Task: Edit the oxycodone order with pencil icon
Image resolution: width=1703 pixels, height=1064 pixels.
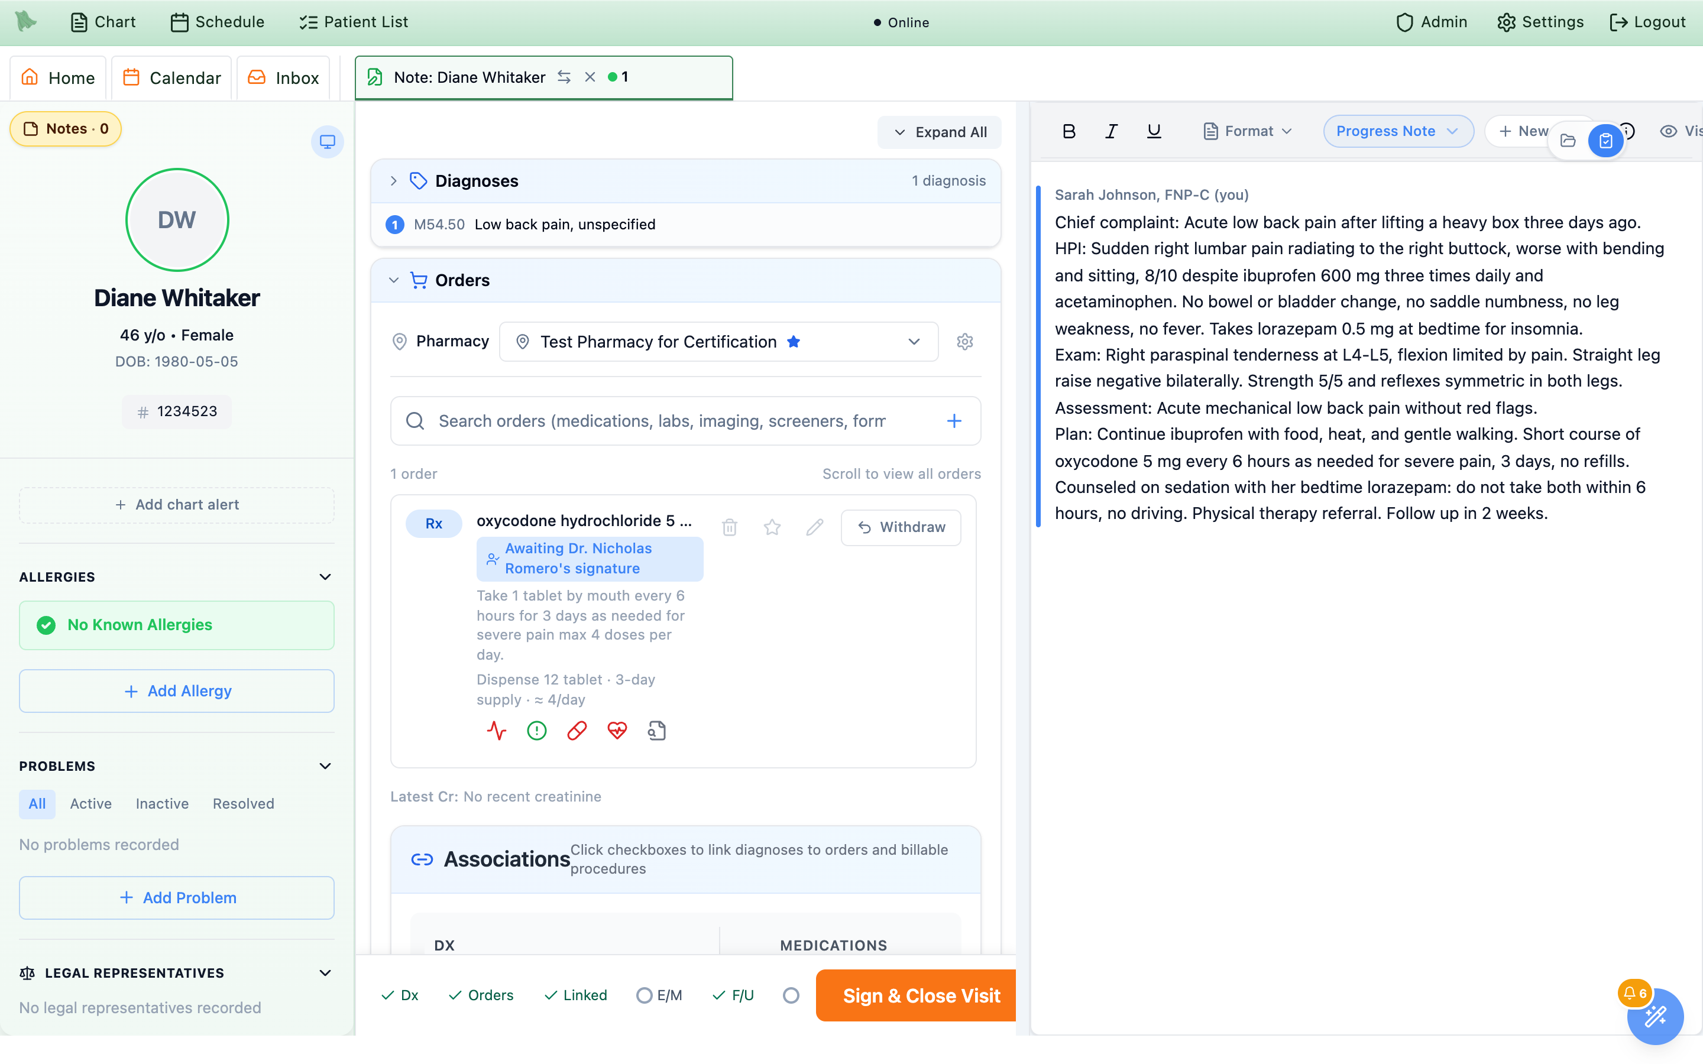Action: [x=814, y=527]
